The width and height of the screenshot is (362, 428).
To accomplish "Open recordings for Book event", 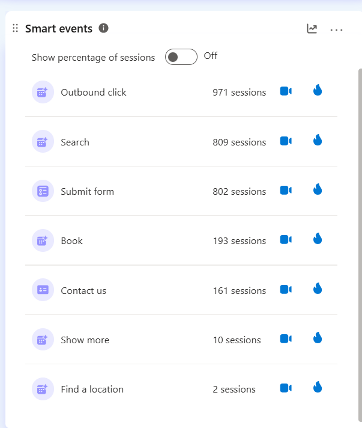I will click(x=286, y=240).
